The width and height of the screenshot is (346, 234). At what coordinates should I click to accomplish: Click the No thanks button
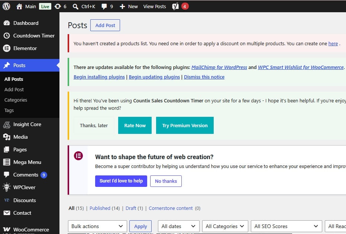coord(166,181)
